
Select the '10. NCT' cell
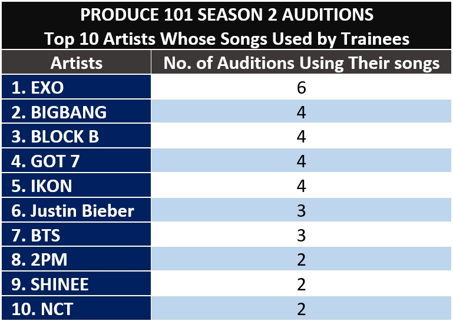(76, 308)
